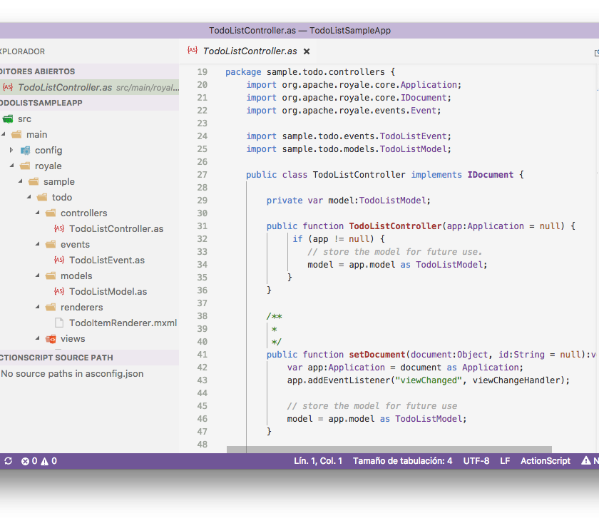Click the UTF-8 encoding selector
This screenshot has width=599, height=526.
point(476,461)
